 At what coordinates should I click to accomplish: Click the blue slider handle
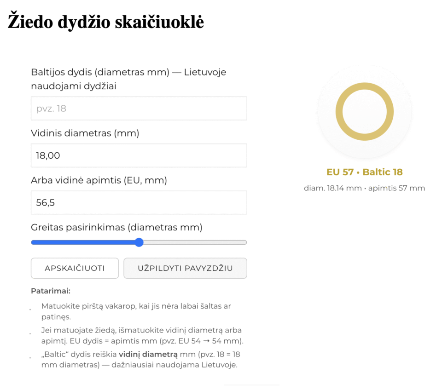click(139, 242)
